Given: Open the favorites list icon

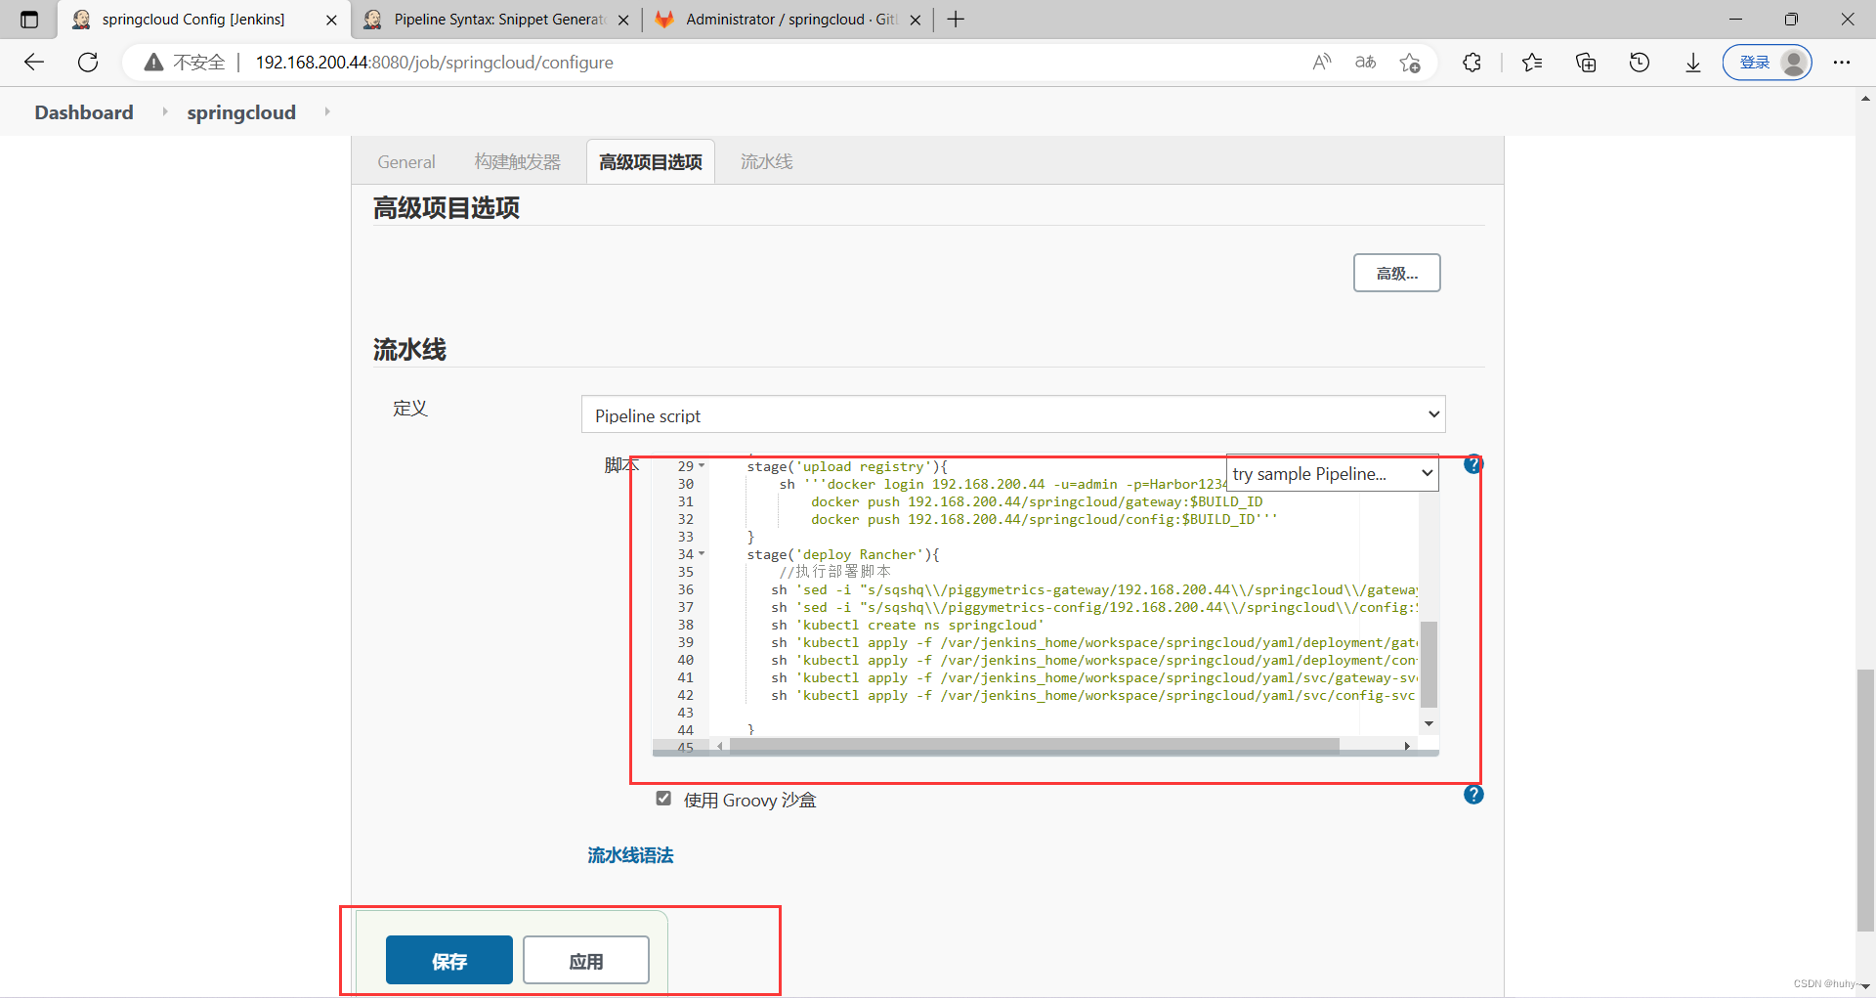Looking at the screenshot, I should 1532,63.
